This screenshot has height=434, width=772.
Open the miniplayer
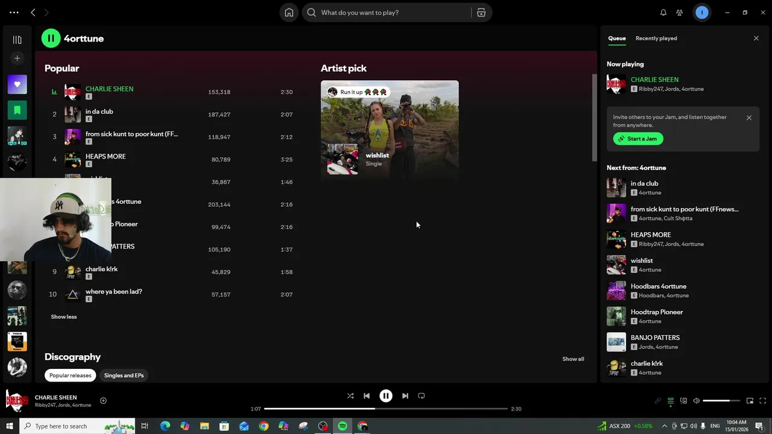[750, 401]
